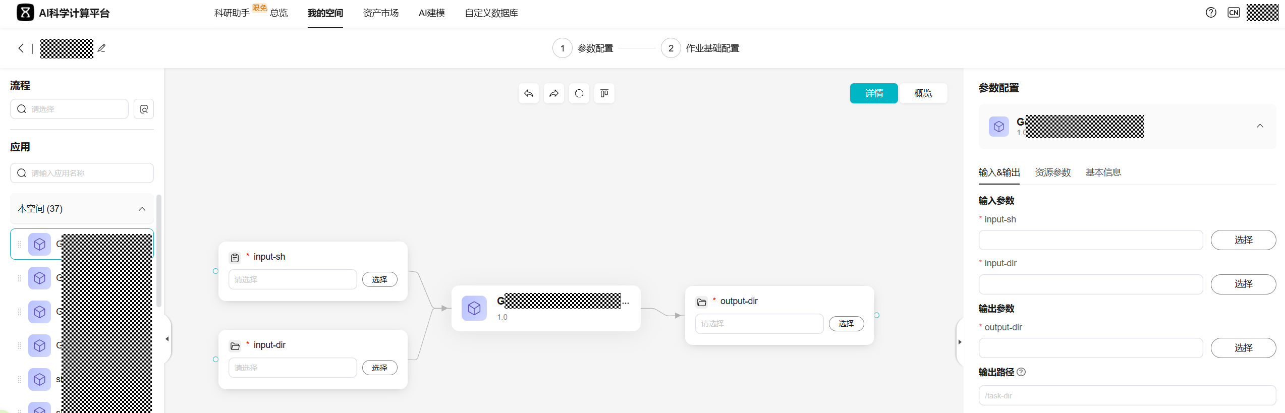
Task: Click drag handle of first app item
Action: 19,245
